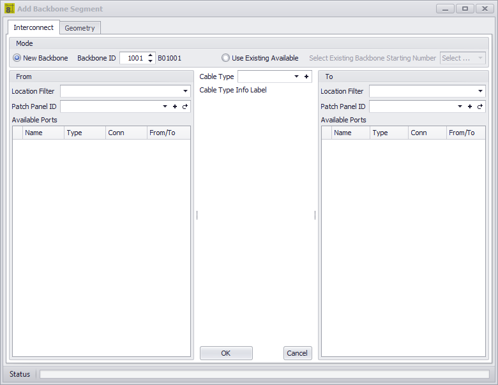Click the left splitter grip beside From panel
The image size is (498, 385).
coord(197,215)
